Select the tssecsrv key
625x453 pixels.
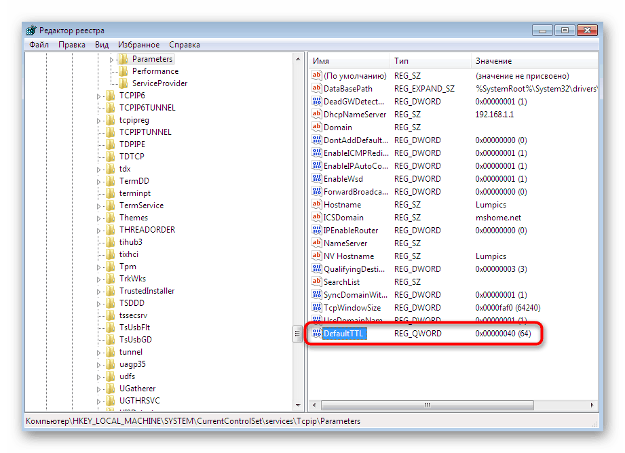[133, 315]
